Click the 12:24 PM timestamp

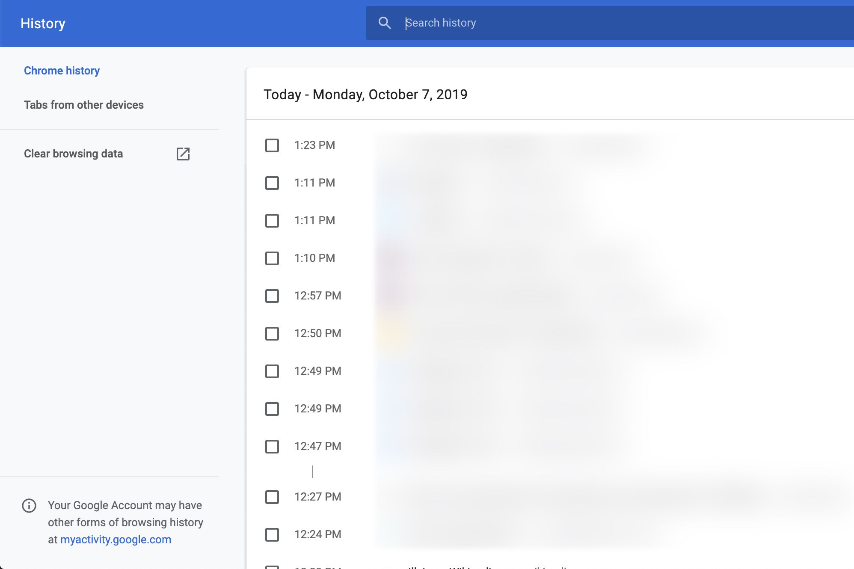pyautogui.click(x=317, y=535)
